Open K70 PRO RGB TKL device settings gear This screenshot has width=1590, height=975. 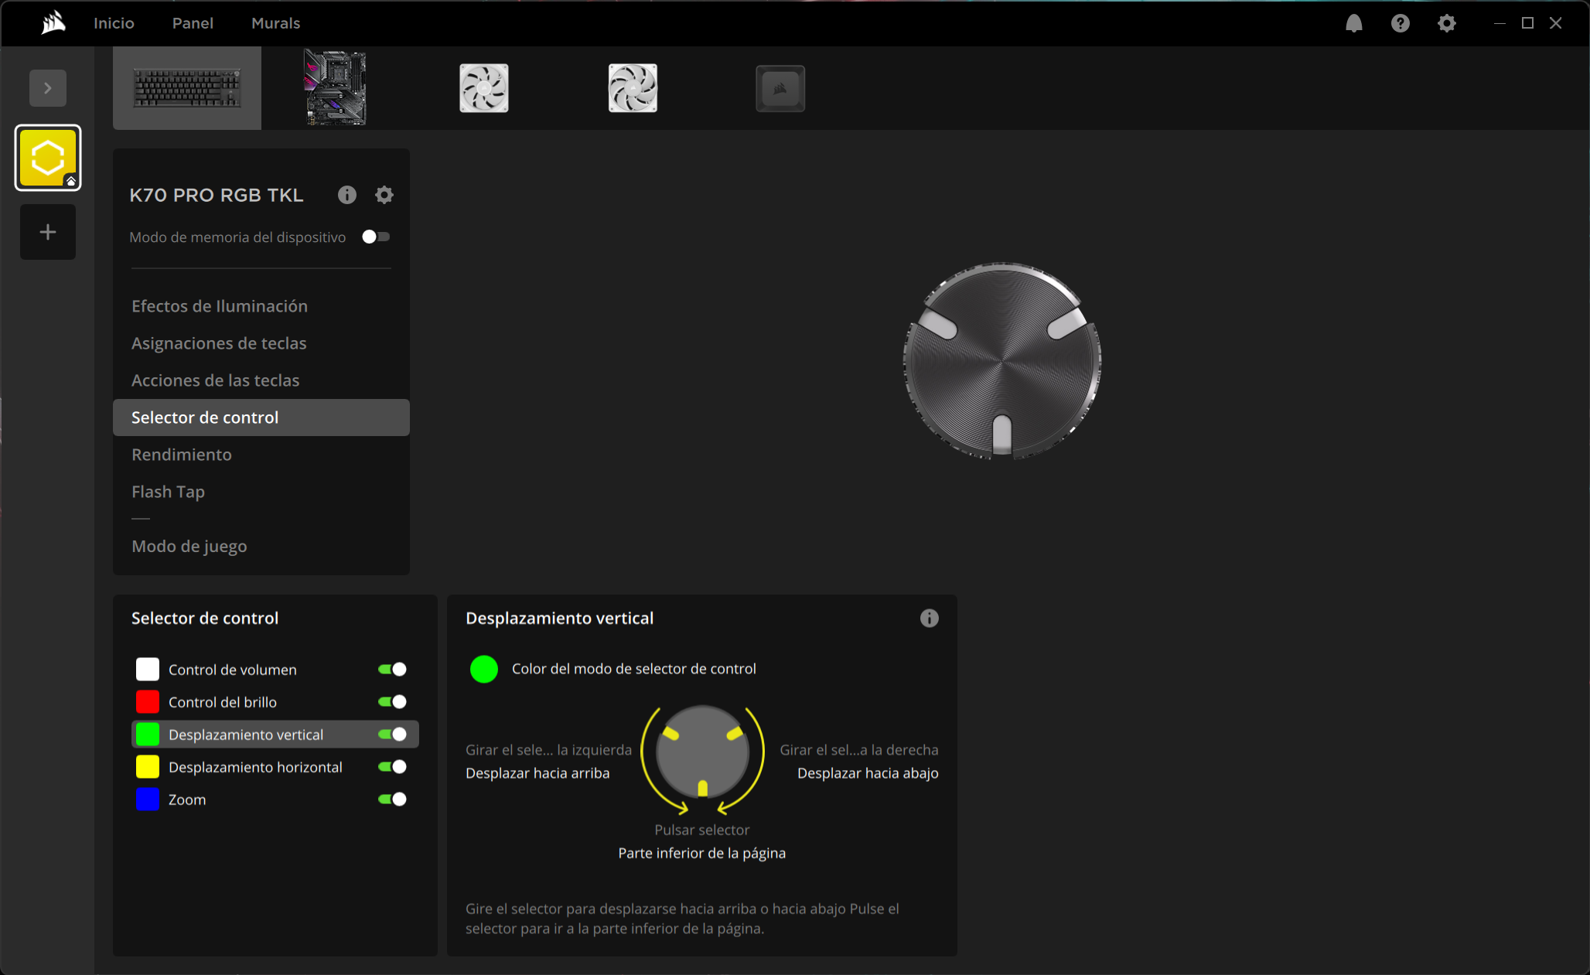pyautogui.click(x=384, y=195)
